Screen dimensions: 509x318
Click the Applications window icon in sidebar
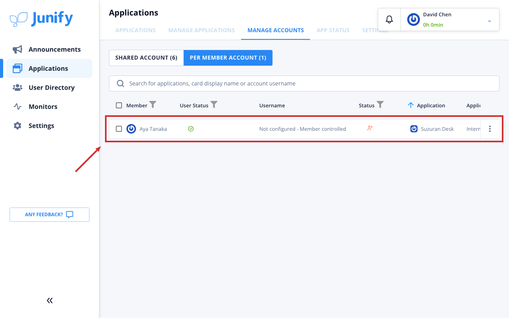tap(17, 68)
